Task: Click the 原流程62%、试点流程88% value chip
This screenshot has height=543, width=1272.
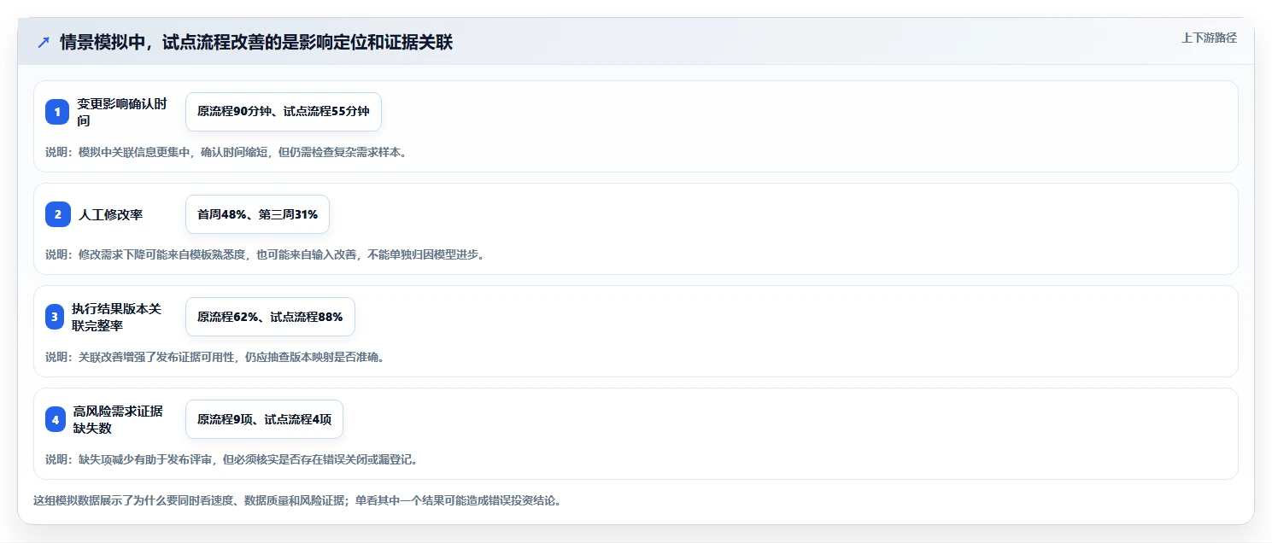Action: 270,317
